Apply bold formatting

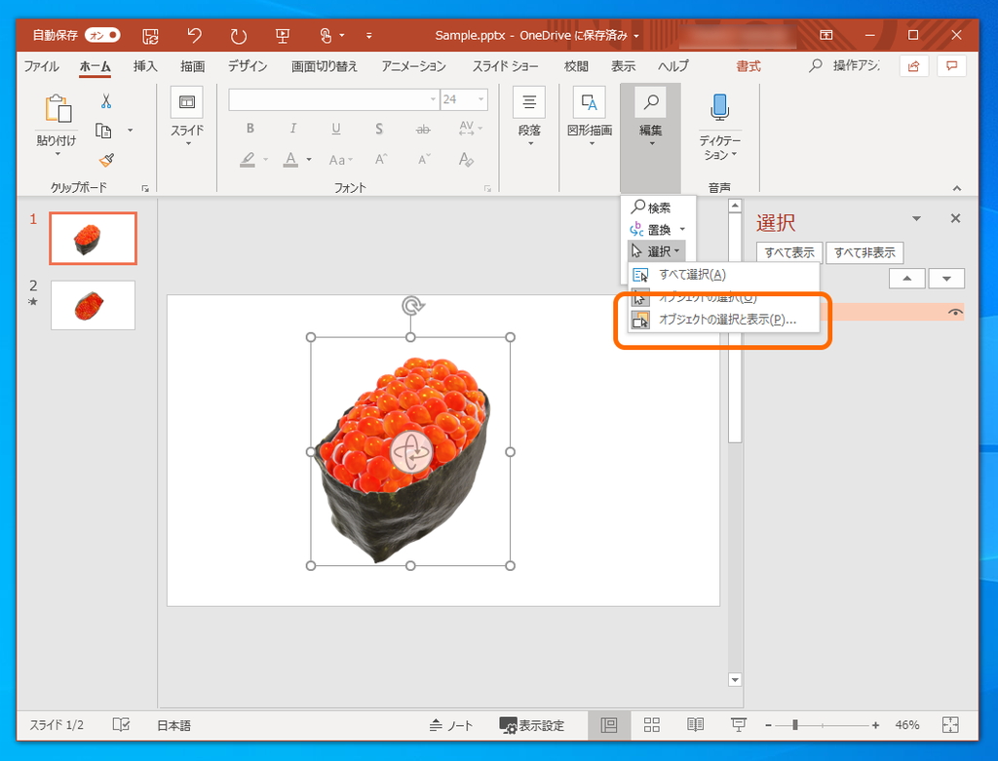point(250,129)
